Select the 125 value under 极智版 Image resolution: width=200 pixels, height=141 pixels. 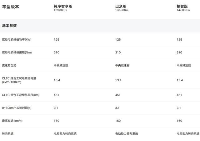179,40
